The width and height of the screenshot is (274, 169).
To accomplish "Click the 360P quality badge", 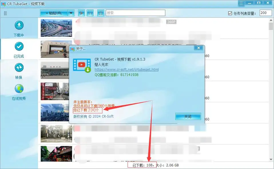I will (x=171, y=22).
